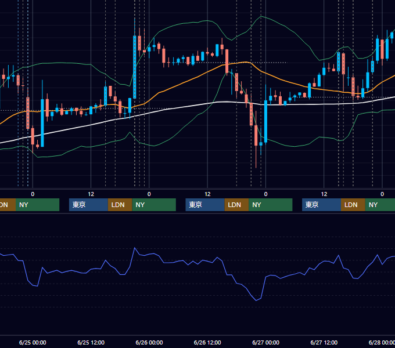The height and width of the screenshot is (348, 395).
Task: Click the 6/26 12:00 date label
Action: [207, 342]
